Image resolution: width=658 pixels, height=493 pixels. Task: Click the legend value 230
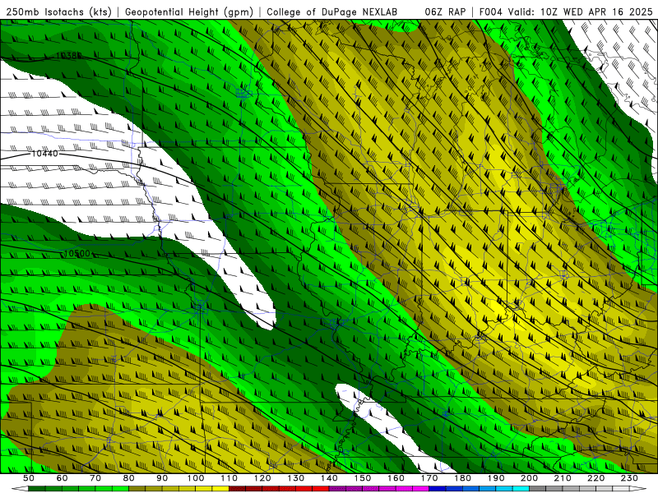(x=629, y=478)
